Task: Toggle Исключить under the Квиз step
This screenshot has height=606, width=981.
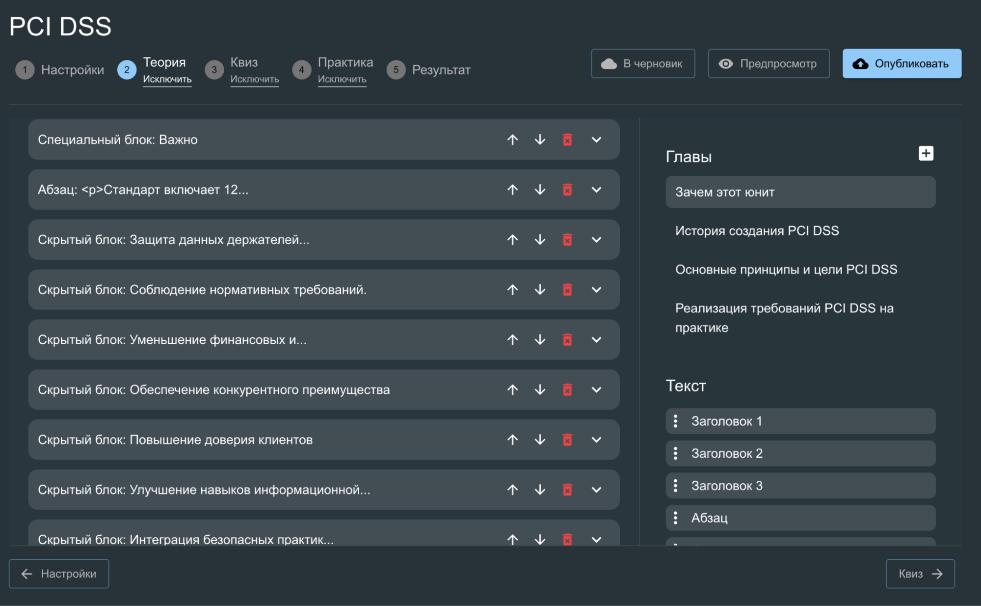Action: point(254,80)
